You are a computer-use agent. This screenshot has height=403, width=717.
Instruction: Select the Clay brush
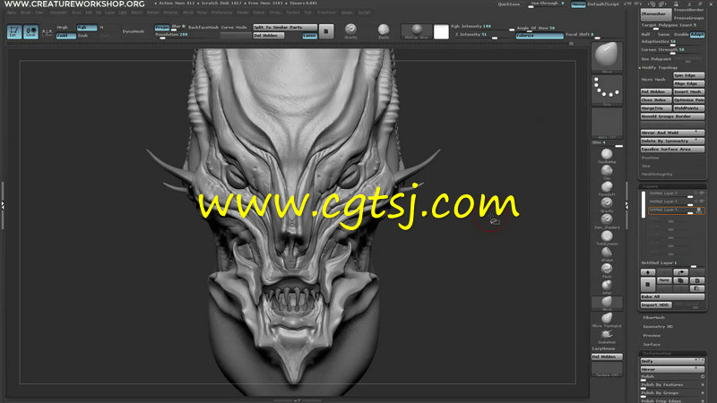(x=607, y=172)
